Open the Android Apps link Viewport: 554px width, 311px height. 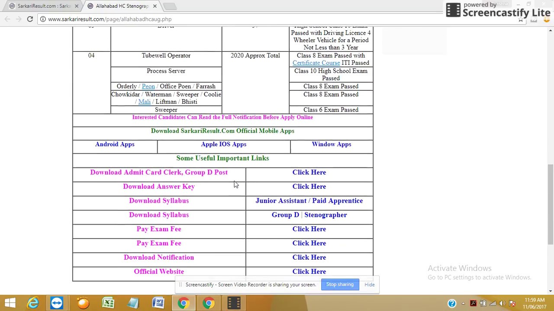pyautogui.click(x=115, y=144)
